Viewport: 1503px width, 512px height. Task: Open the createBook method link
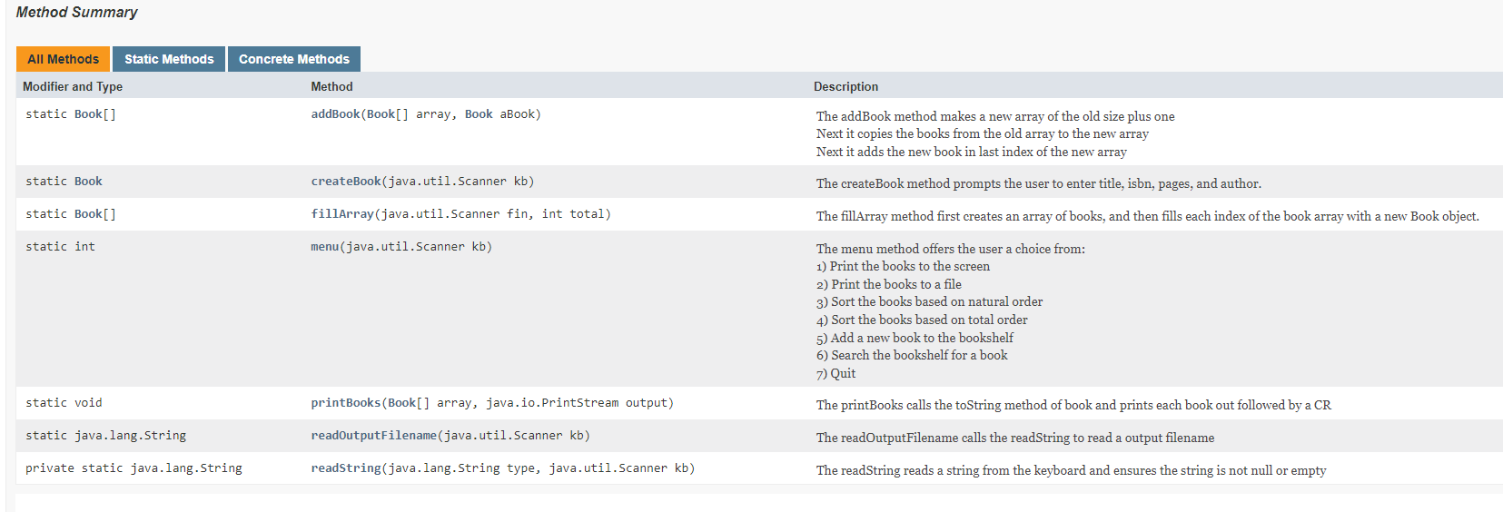[346, 182]
